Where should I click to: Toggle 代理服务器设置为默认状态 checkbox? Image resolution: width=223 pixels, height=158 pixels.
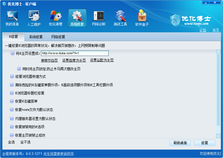pyautogui.click(x=12, y=119)
